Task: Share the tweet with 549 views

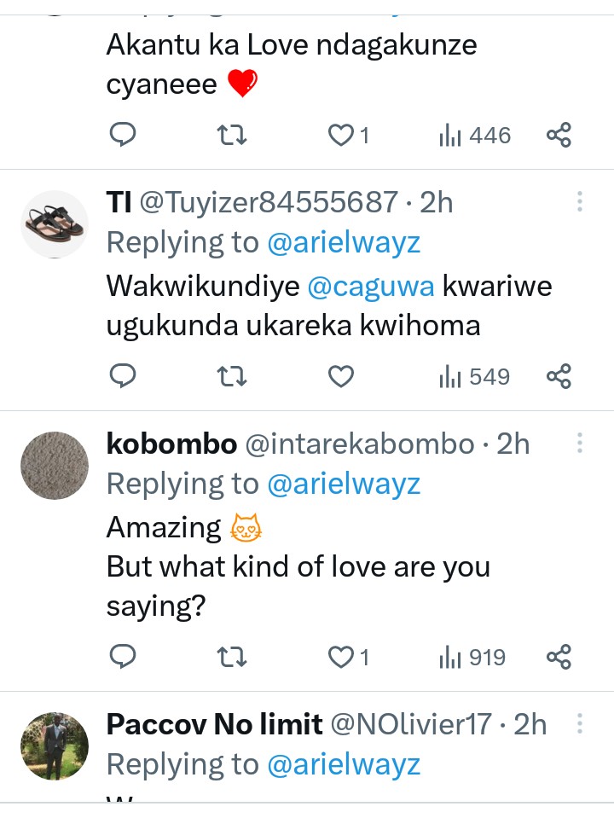Action: click(x=559, y=375)
